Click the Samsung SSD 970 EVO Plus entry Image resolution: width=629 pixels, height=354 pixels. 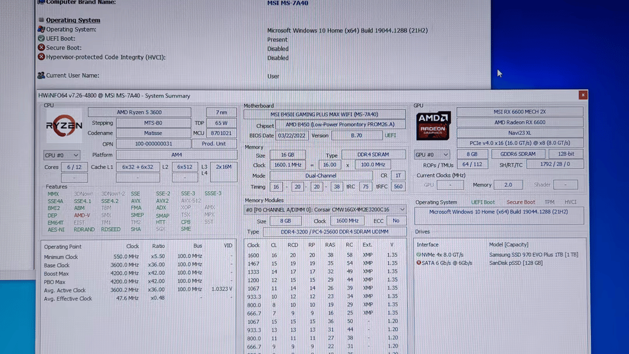click(x=533, y=254)
